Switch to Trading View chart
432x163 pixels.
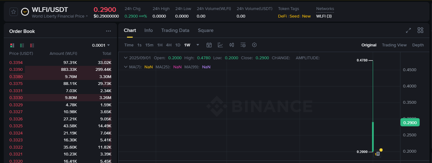pos(394,45)
